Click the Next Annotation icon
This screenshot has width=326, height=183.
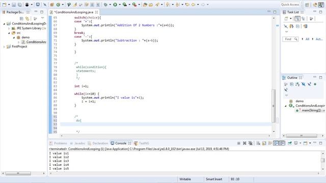[x=168, y=5]
